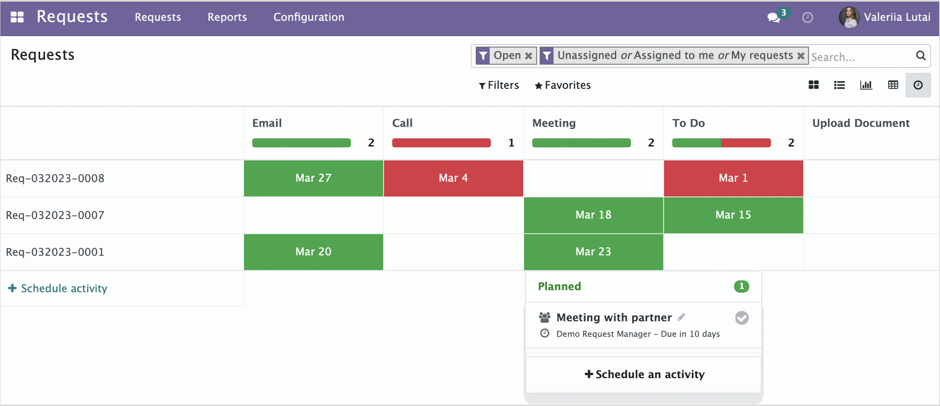
Task: Click Schedule an activity button in popup
Action: tap(644, 374)
